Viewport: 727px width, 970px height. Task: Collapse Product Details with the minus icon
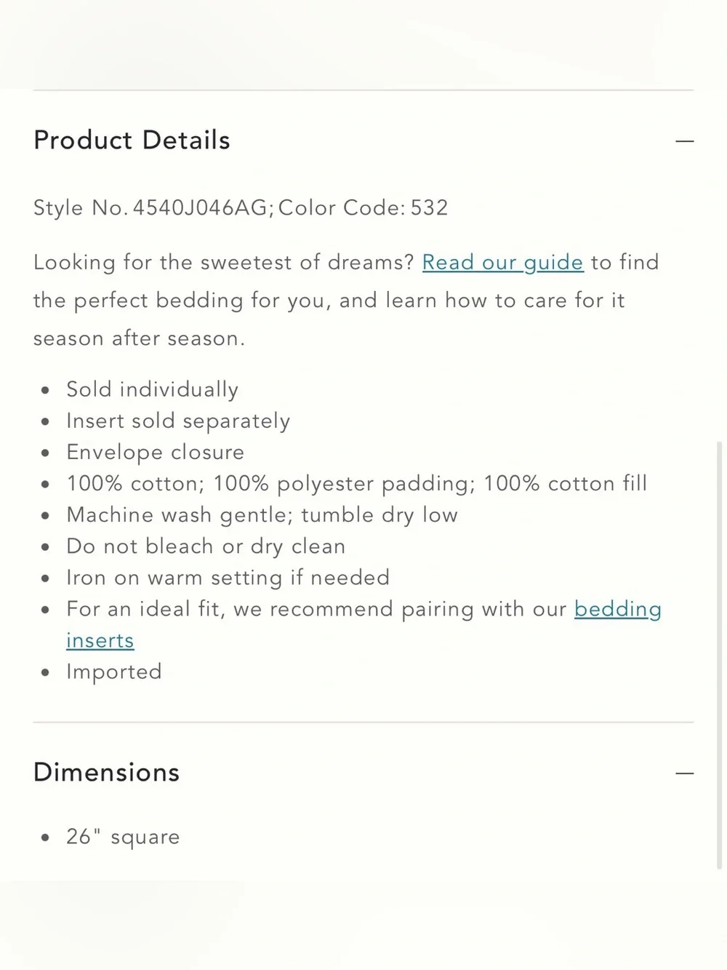pos(684,140)
